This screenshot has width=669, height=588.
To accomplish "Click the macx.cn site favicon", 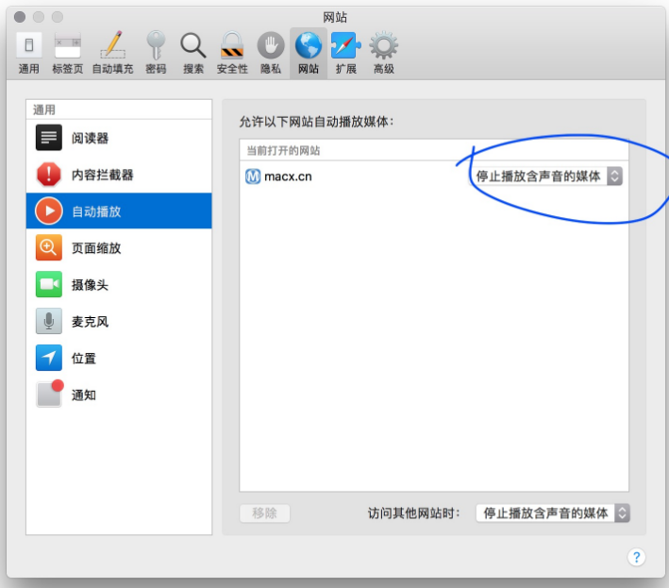I will (253, 176).
